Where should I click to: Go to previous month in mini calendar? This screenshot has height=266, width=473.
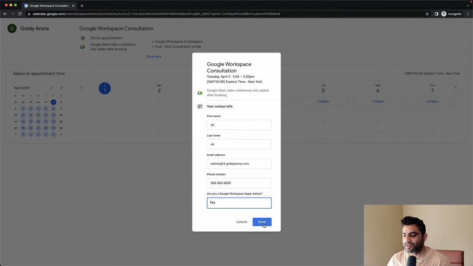(51, 88)
